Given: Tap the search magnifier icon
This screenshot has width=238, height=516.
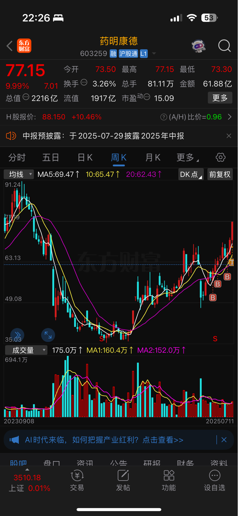Looking at the screenshot, I should (x=224, y=46).
